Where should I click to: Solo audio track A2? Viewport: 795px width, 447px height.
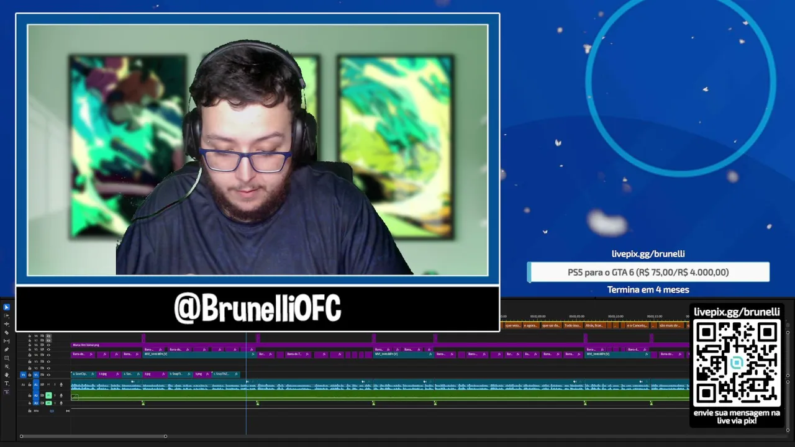coord(55,395)
